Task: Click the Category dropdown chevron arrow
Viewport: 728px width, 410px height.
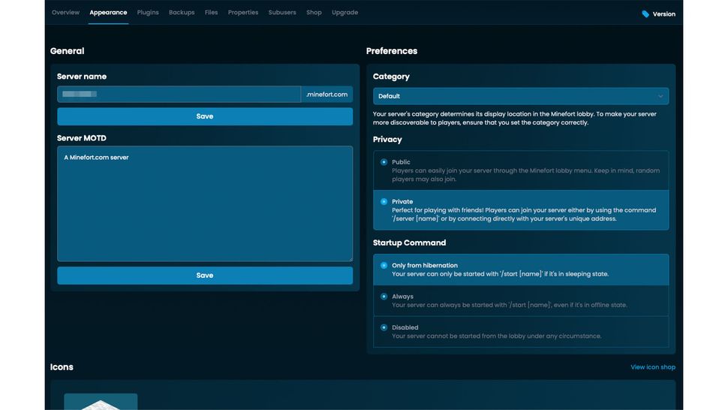Action: click(x=660, y=96)
